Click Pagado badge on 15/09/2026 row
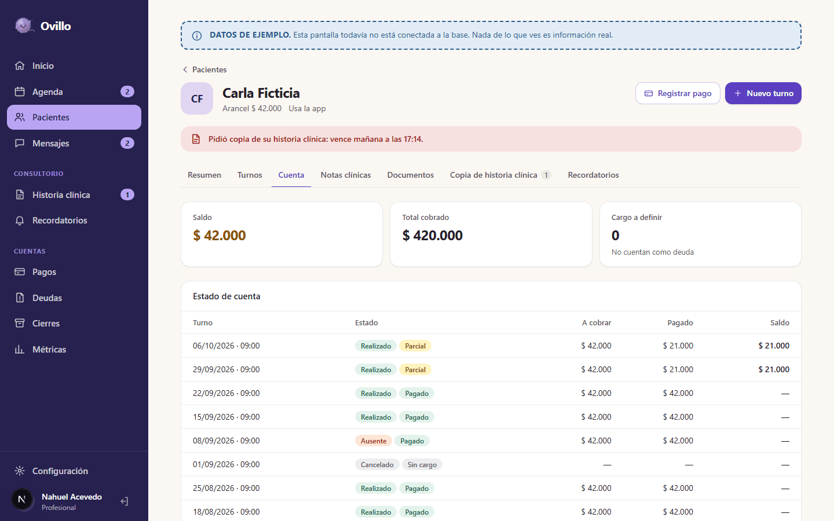Image resolution: width=834 pixels, height=521 pixels. point(417,417)
